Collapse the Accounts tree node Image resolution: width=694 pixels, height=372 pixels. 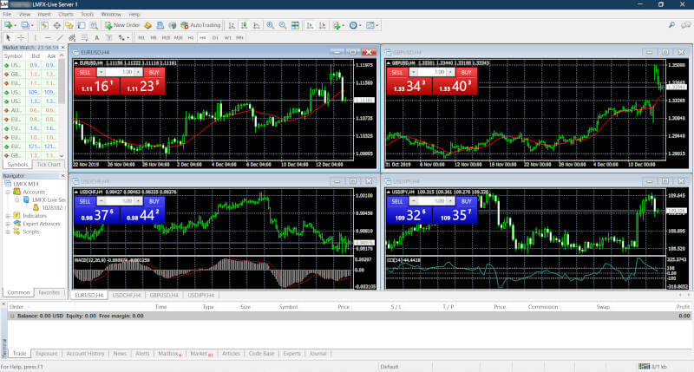(8, 193)
